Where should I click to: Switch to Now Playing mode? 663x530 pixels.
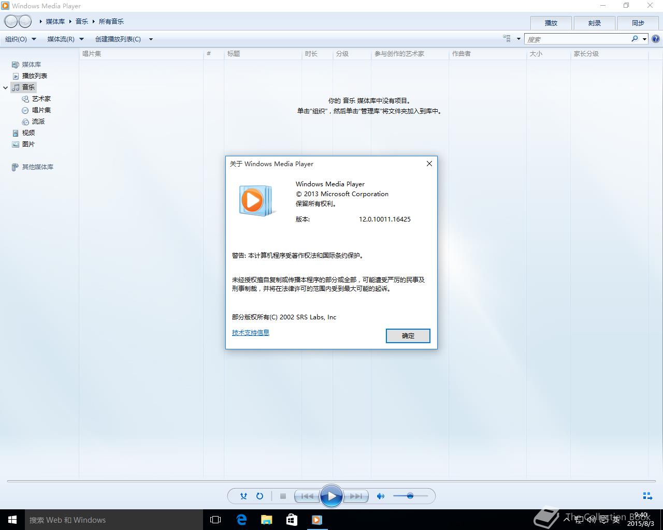(647, 496)
